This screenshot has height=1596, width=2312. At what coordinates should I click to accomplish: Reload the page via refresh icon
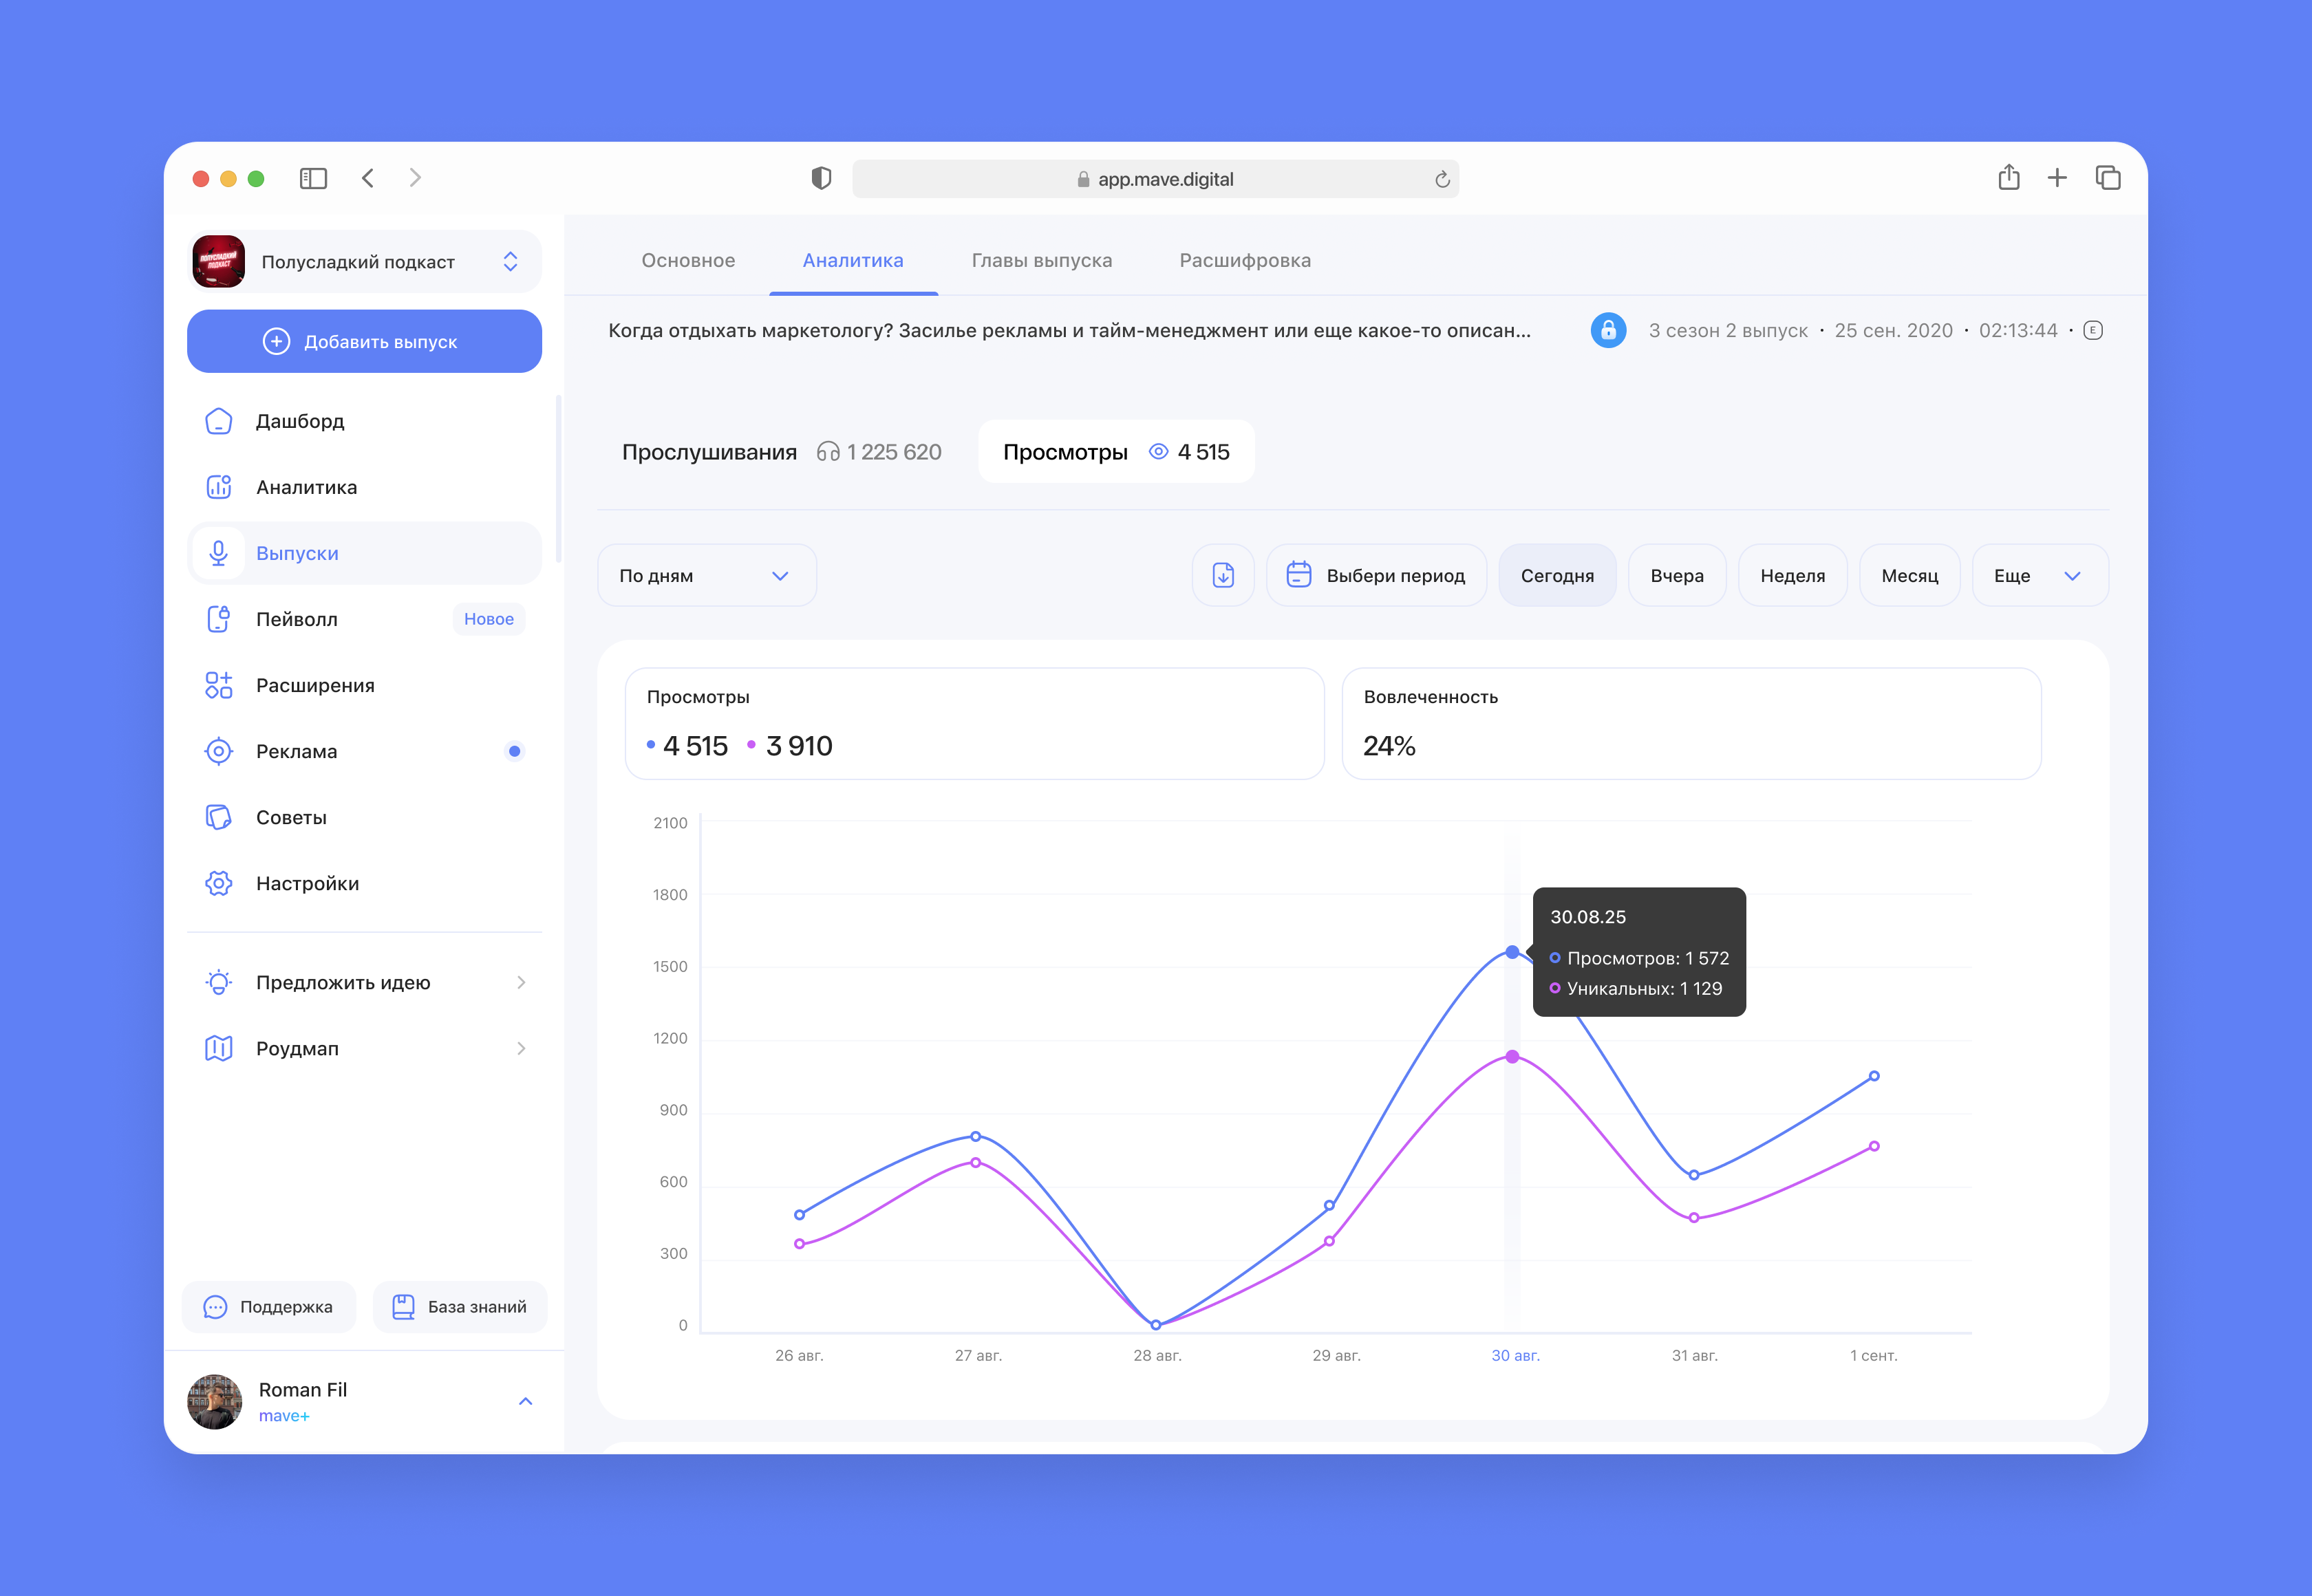point(1442,179)
